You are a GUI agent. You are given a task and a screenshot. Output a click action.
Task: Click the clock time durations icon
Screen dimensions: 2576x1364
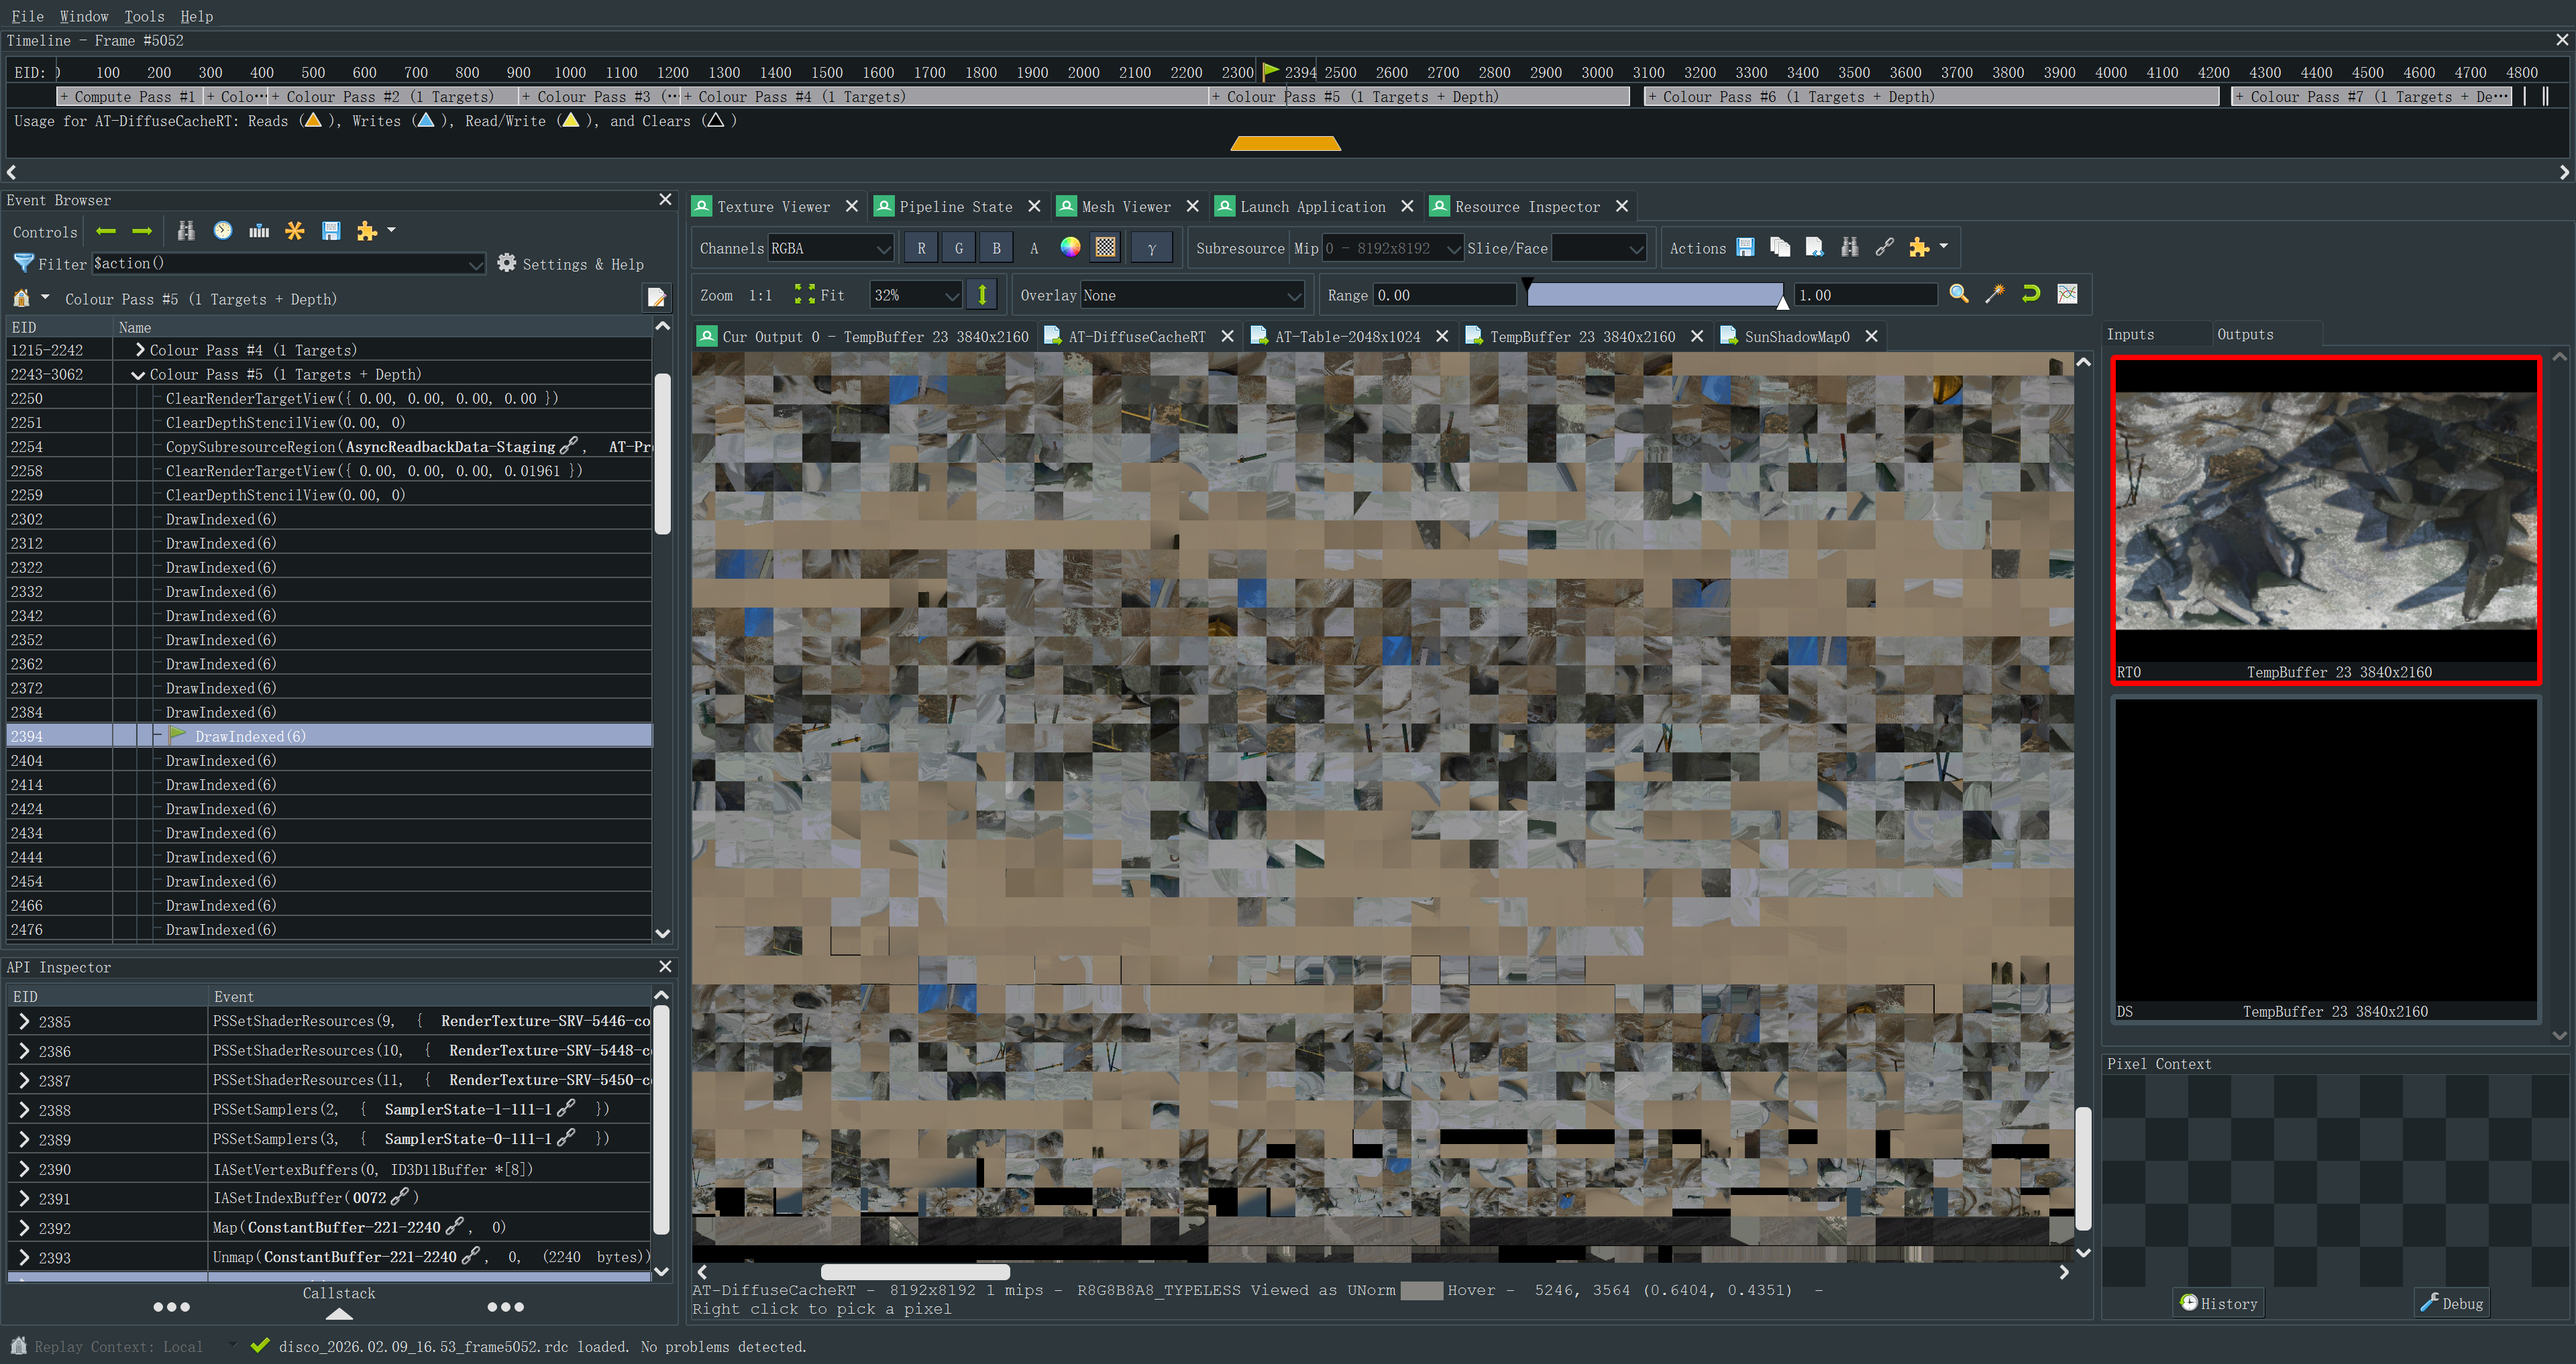click(x=222, y=231)
